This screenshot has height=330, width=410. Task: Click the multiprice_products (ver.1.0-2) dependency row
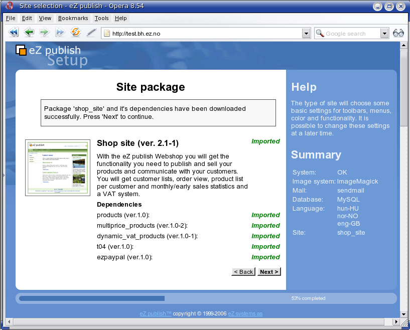point(188,226)
